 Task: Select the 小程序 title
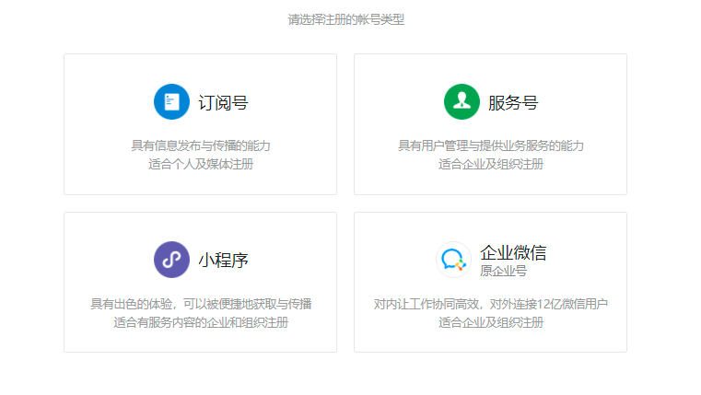point(223,260)
